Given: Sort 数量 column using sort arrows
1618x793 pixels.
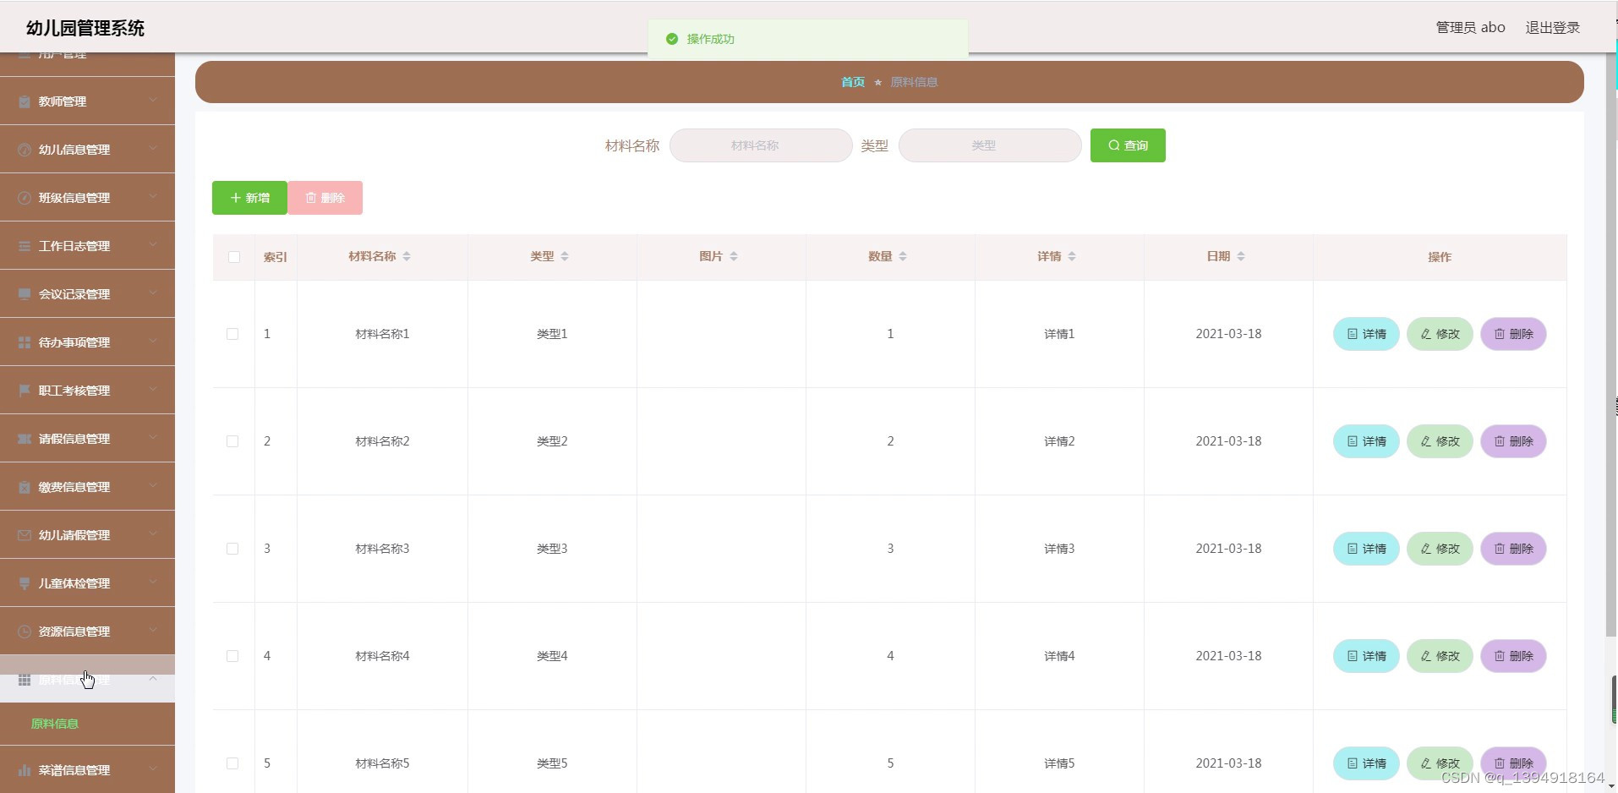Looking at the screenshot, I should 903,256.
